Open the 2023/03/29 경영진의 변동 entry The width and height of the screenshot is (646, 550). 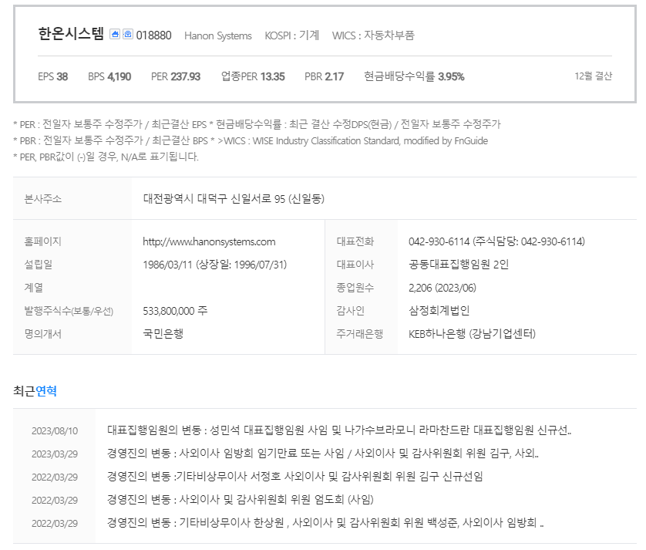(x=322, y=454)
